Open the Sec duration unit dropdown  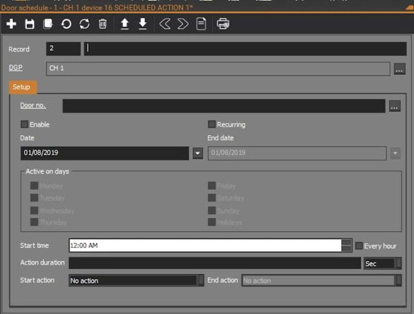click(x=399, y=263)
